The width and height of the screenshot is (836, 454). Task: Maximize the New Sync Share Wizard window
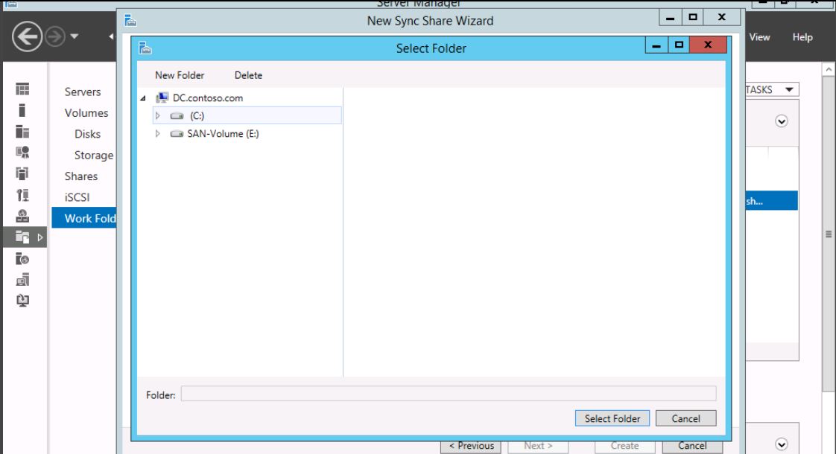[693, 17]
